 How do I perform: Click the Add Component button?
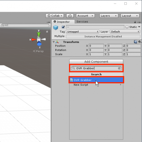[x=96, y=62]
